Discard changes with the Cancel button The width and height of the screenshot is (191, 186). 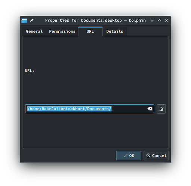156,155
